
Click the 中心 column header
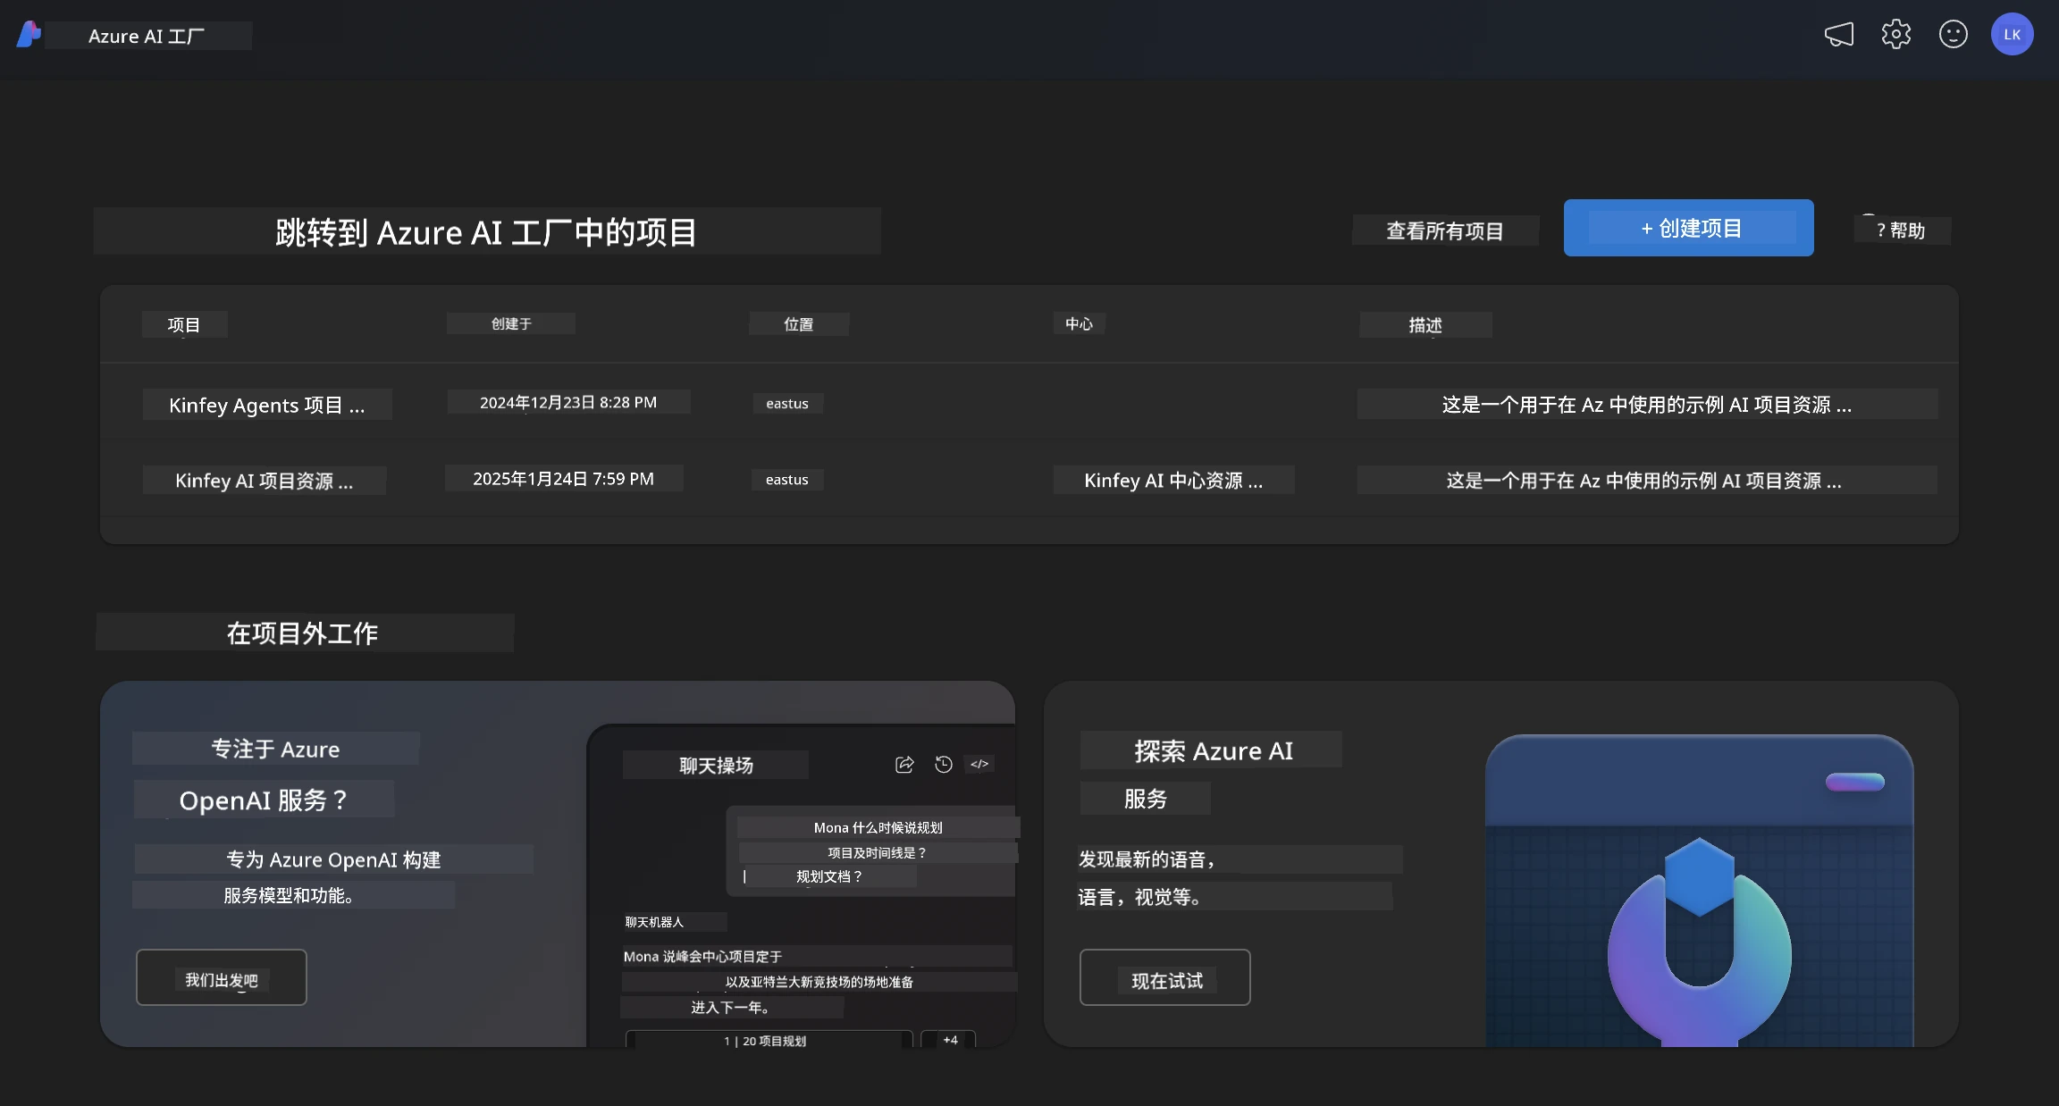[1080, 323]
